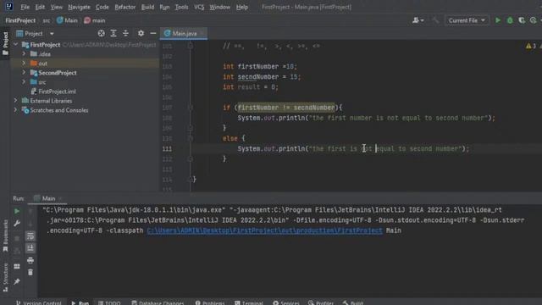Toggle the Project side tool window button
The height and width of the screenshot is (305, 542).
click(x=5, y=43)
